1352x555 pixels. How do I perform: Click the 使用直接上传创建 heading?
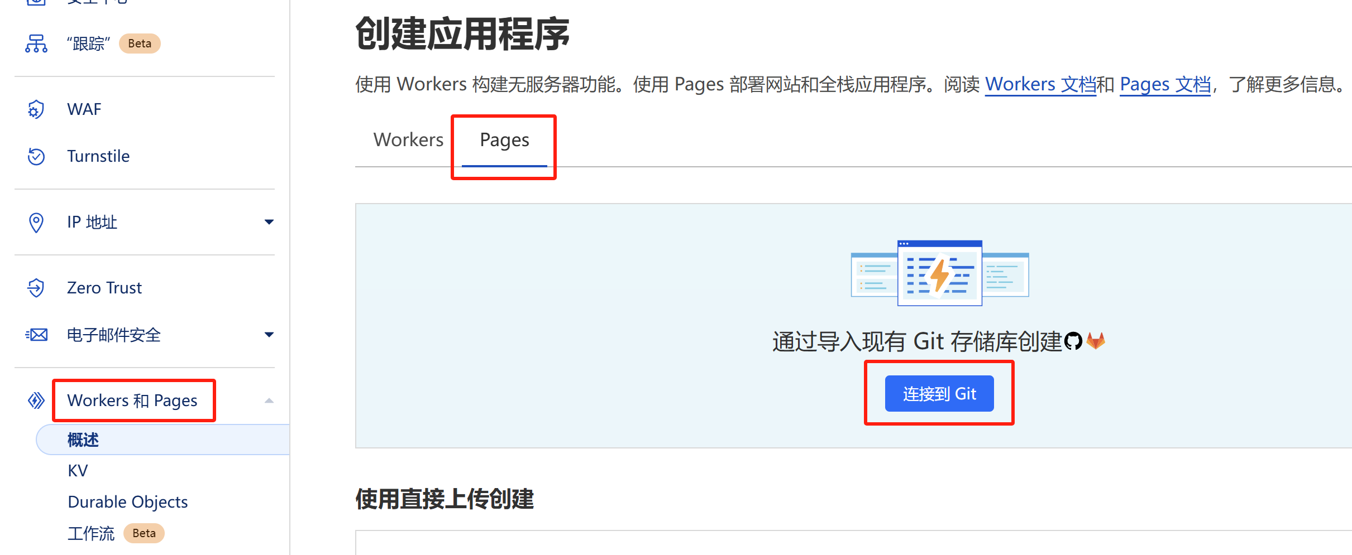(445, 499)
